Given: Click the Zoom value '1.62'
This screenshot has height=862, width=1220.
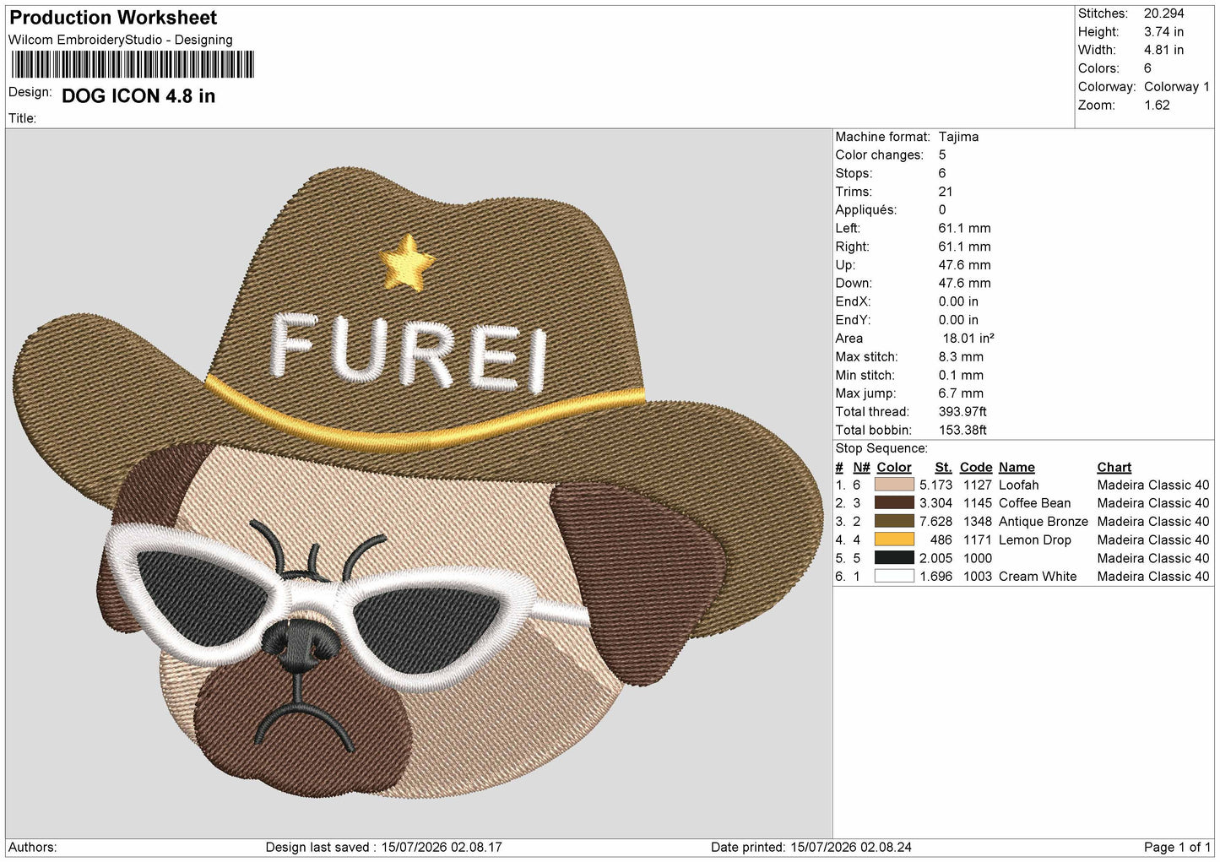Looking at the screenshot, I should (1157, 106).
